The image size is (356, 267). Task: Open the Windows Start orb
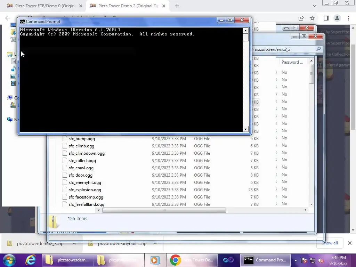coord(9,260)
